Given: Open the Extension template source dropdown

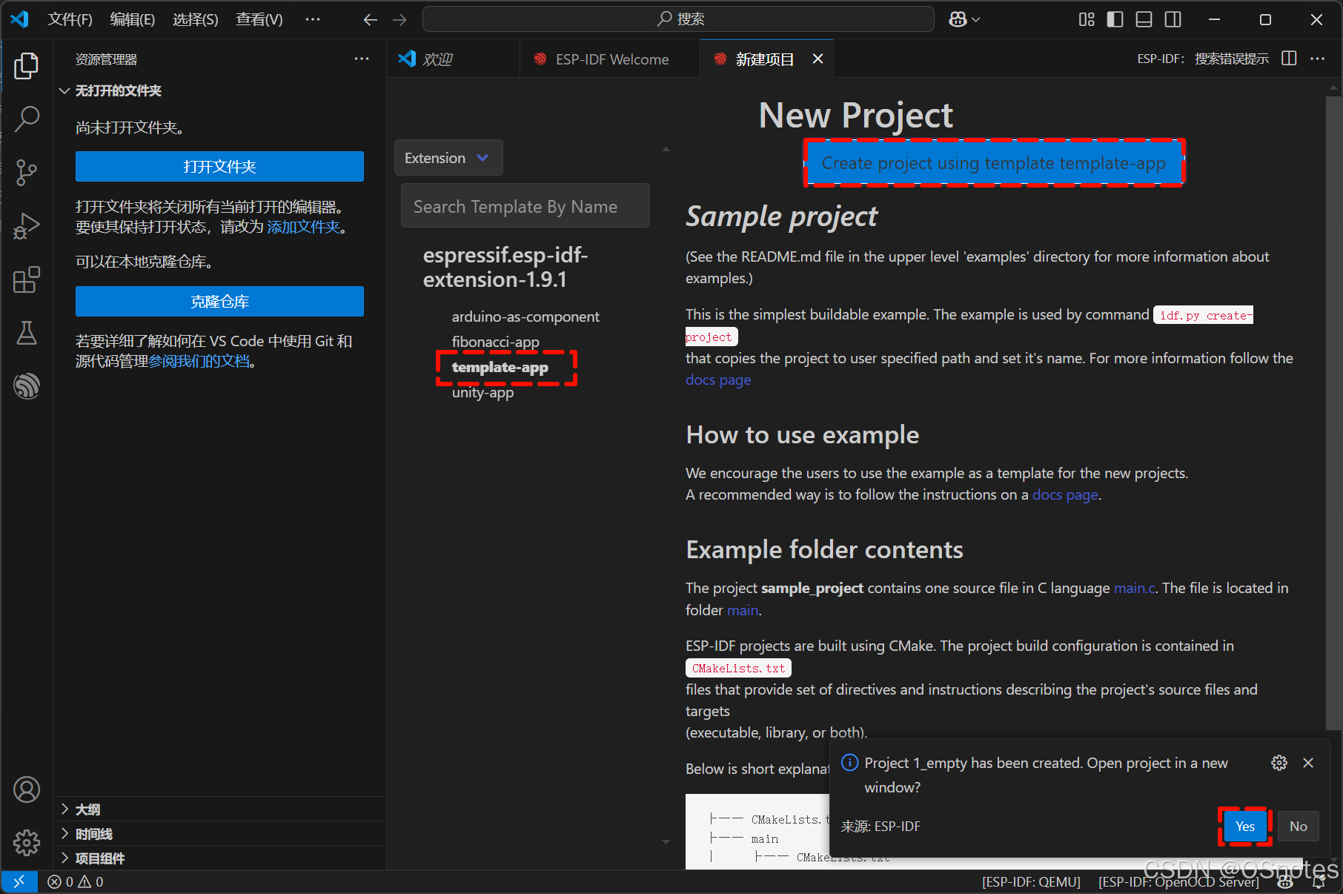Looking at the screenshot, I should click(x=448, y=158).
